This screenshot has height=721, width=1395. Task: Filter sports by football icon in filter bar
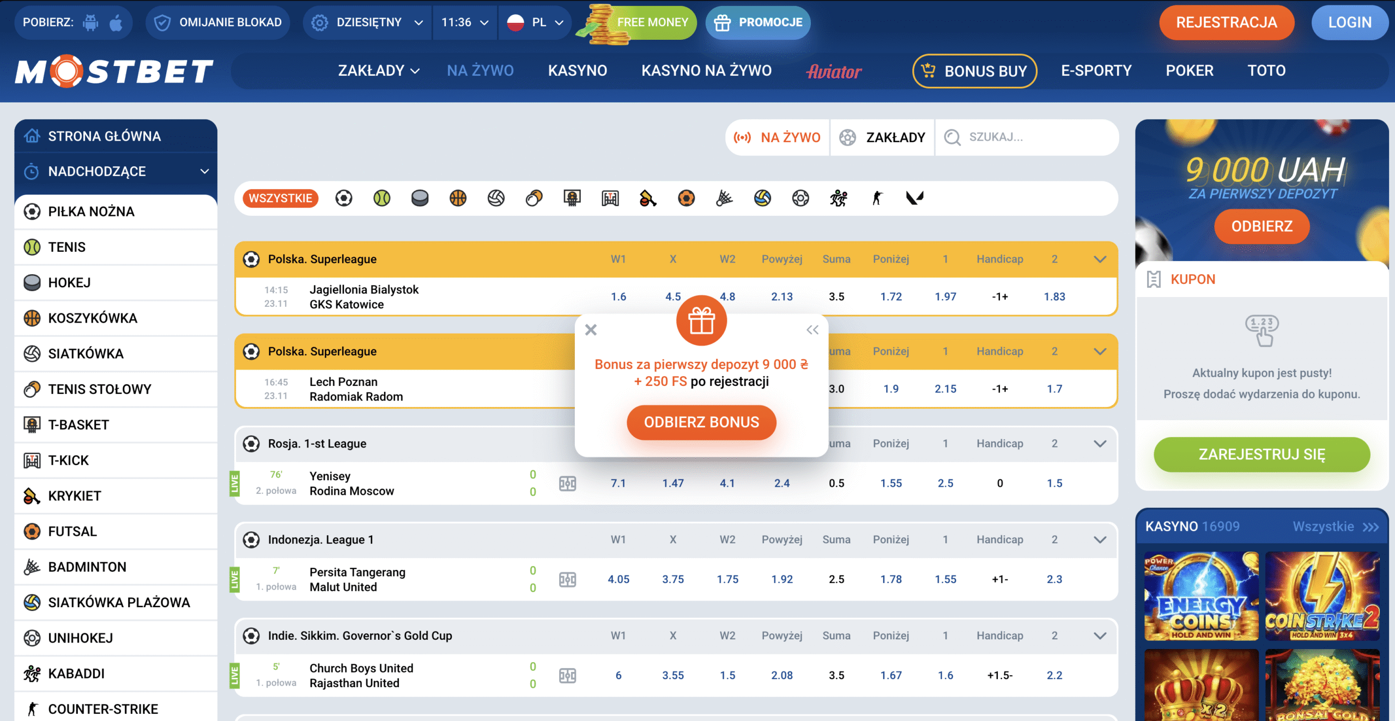[x=344, y=198]
